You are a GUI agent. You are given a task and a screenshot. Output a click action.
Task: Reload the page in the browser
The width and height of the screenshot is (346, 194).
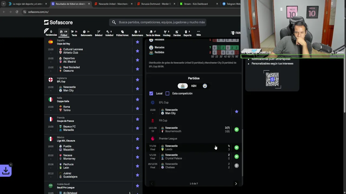click(x=17, y=12)
